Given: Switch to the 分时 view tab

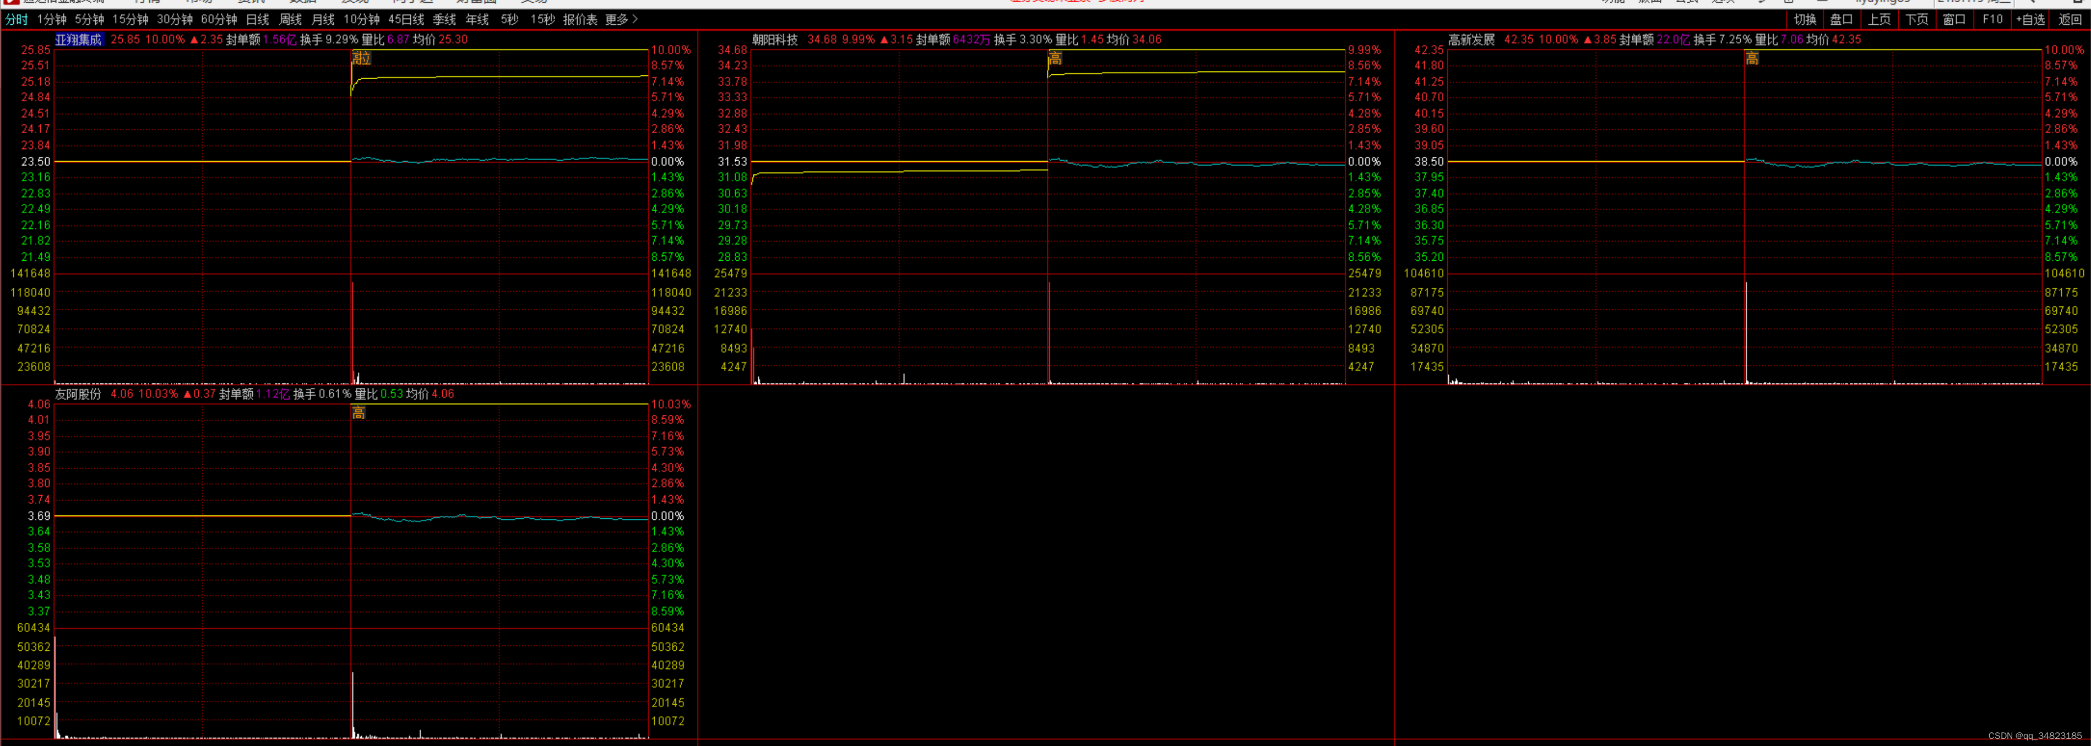Looking at the screenshot, I should 16,19.
